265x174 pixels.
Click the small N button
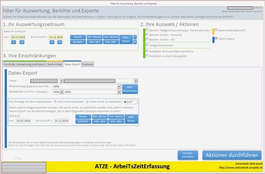click(x=135, y=42)
